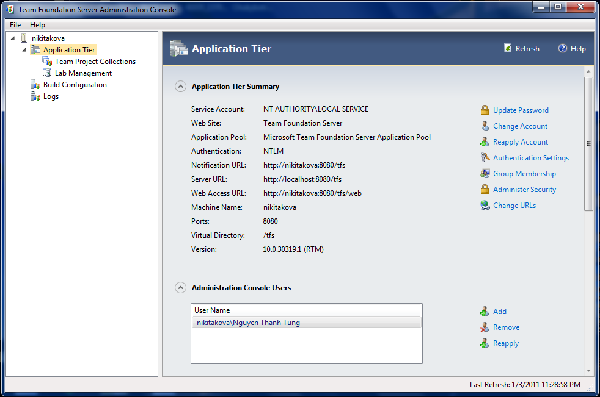Viewport: 600px width, 397px height.
Task: Select Logs in tree
Action: pos(51,96)
